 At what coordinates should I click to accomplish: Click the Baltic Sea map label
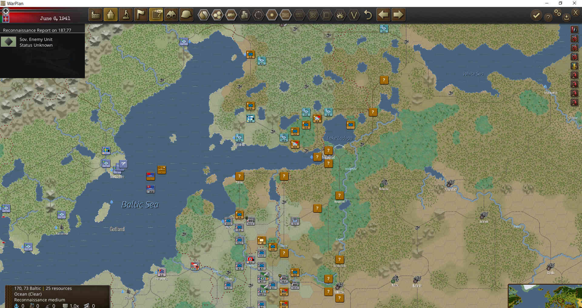pyautogui.click(x=140, y=205)
